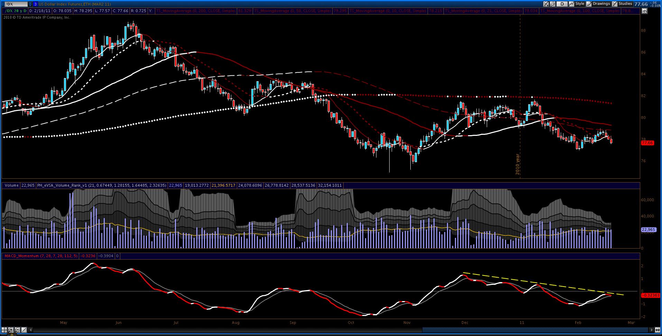This screenshot has width=662, height=336.
Task: Click the "32,154.1011" volume rank value
Action: 329,185
